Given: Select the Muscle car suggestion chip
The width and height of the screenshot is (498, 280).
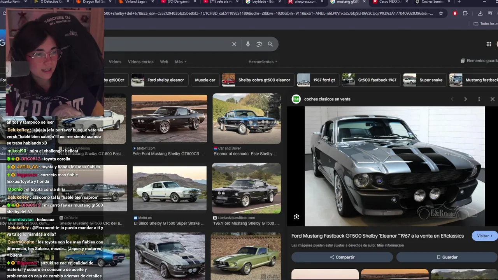Looking at the screenshot, I should tap(205, 80).
